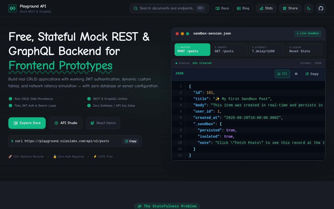
Task: Toggle word wrap in the JSON viewer
Action: coord(296,74)
